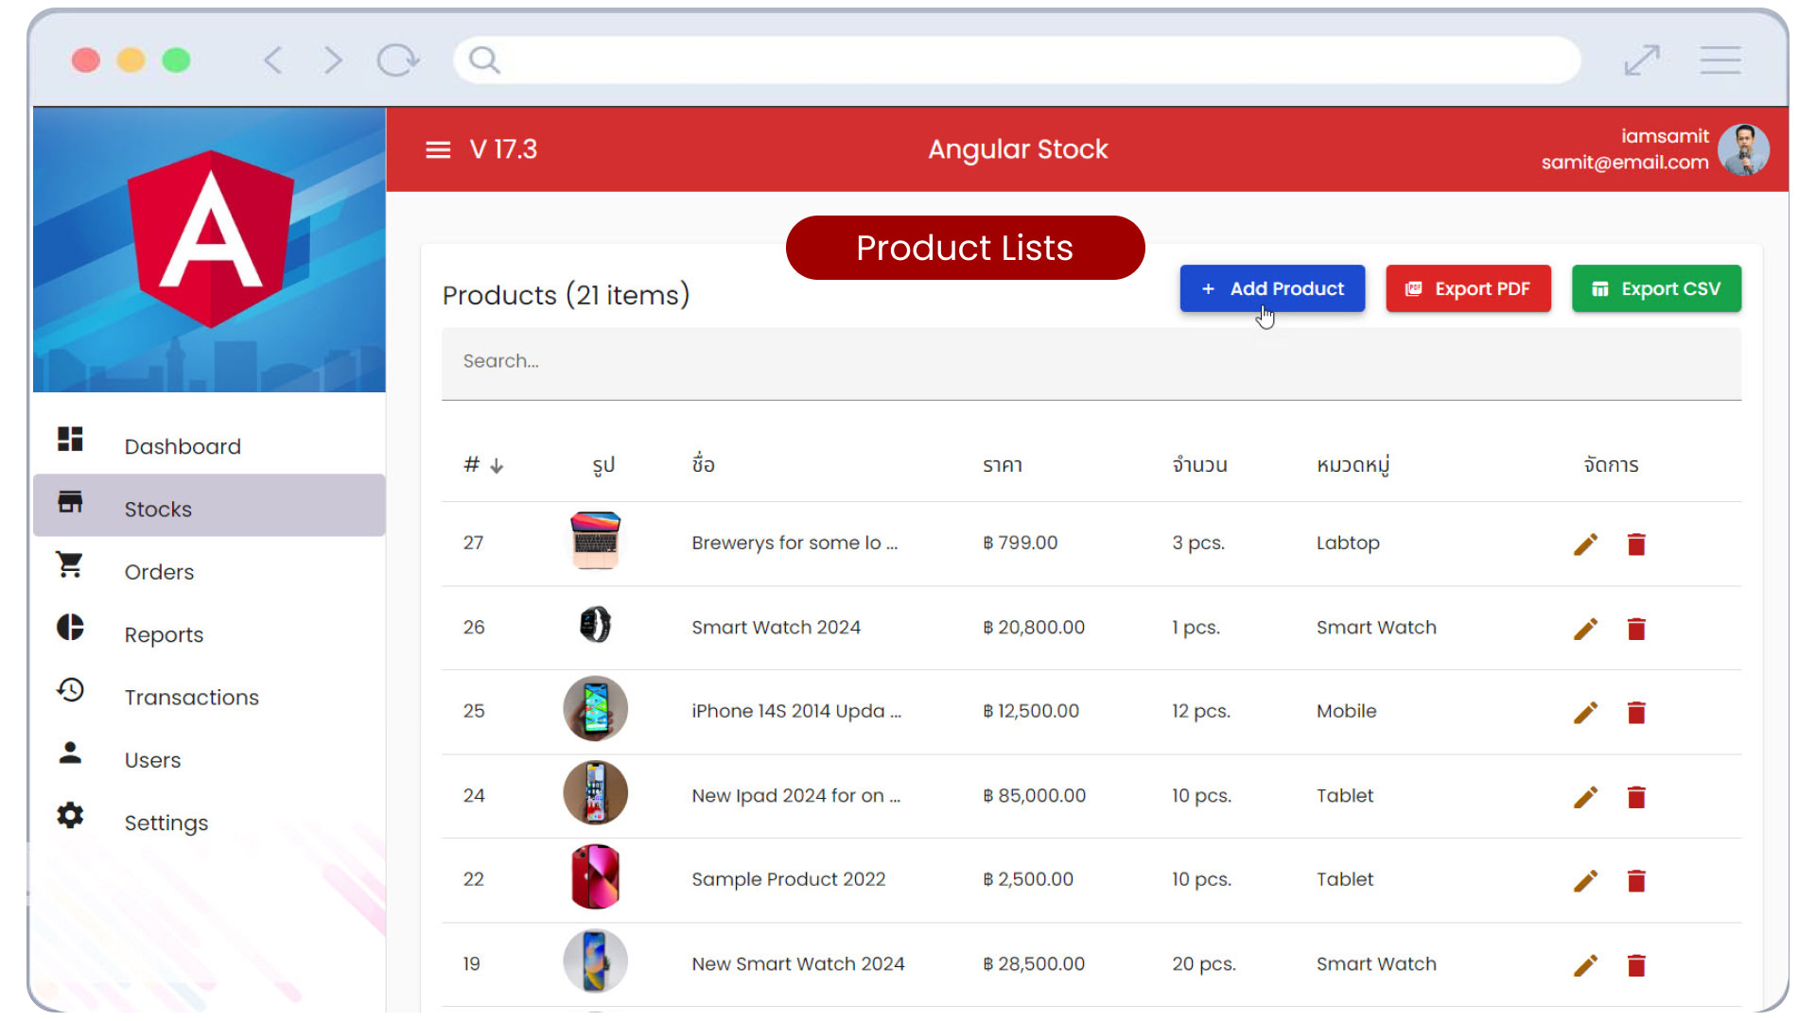Delete the iPhone 14S row
Screen dimensions: 1816x1021
tap(1636, 712)
